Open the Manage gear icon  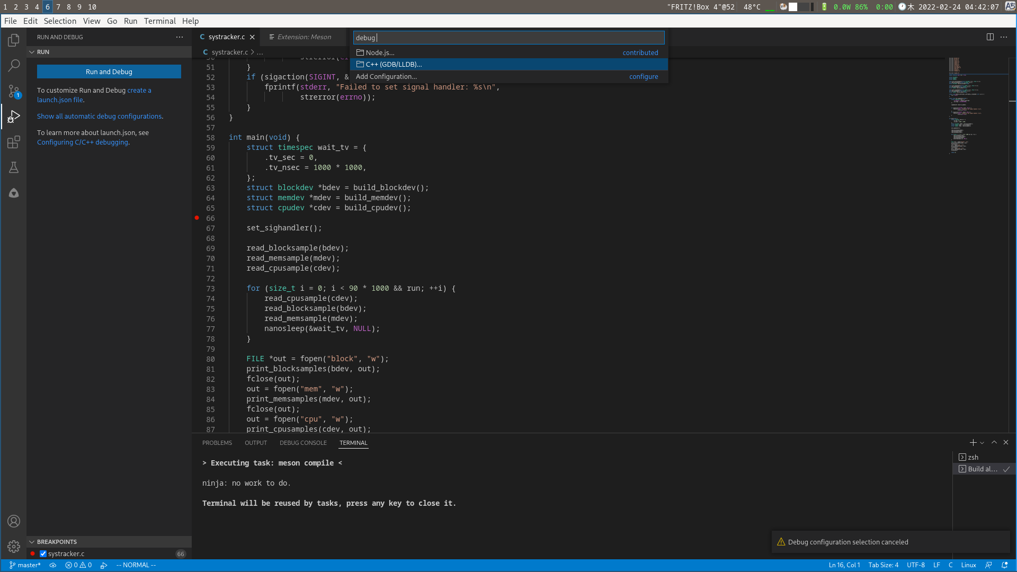click(14, 547)
